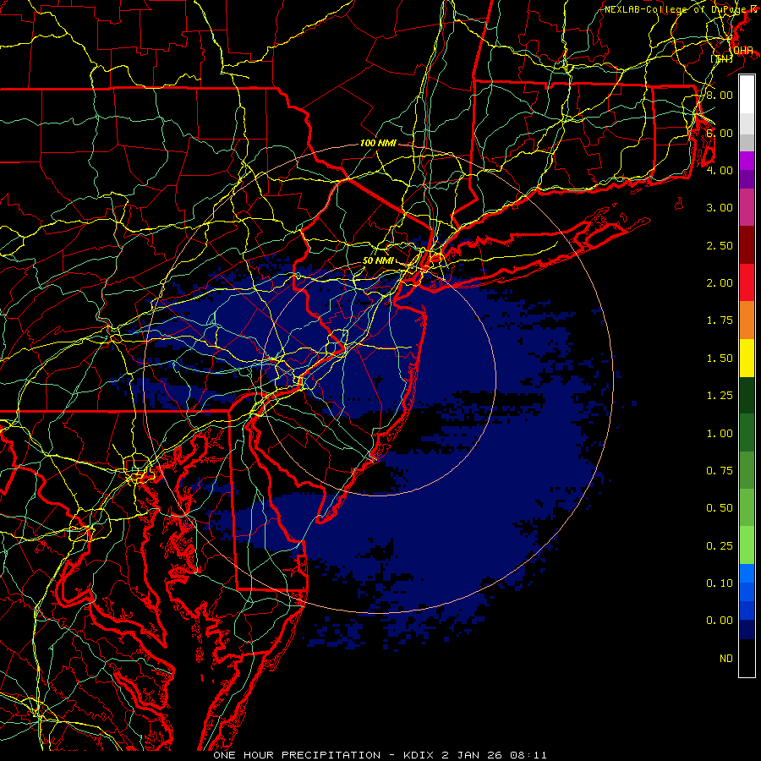Viewport: 761px width, 761px height.
Task: Select the lightest green legend swatch
Action: click(747, 545)
